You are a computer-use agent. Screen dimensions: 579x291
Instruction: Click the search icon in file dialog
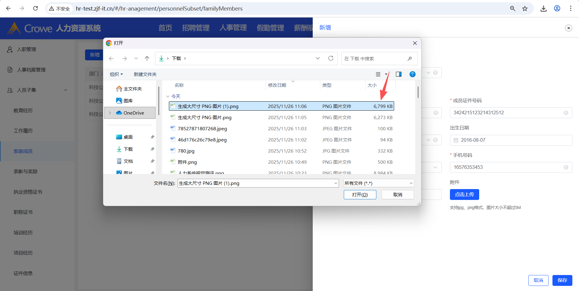[410, 59]
